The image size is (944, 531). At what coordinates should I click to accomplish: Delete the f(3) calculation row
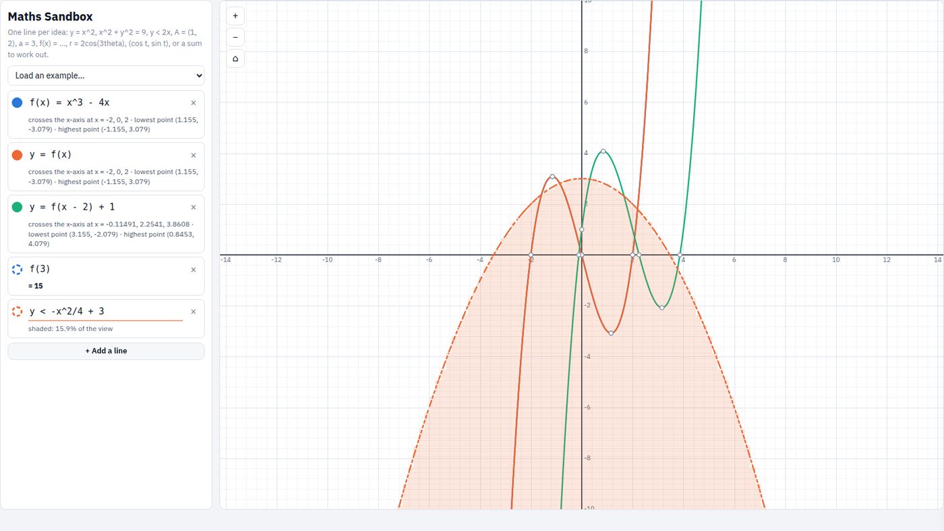(194, 270)
